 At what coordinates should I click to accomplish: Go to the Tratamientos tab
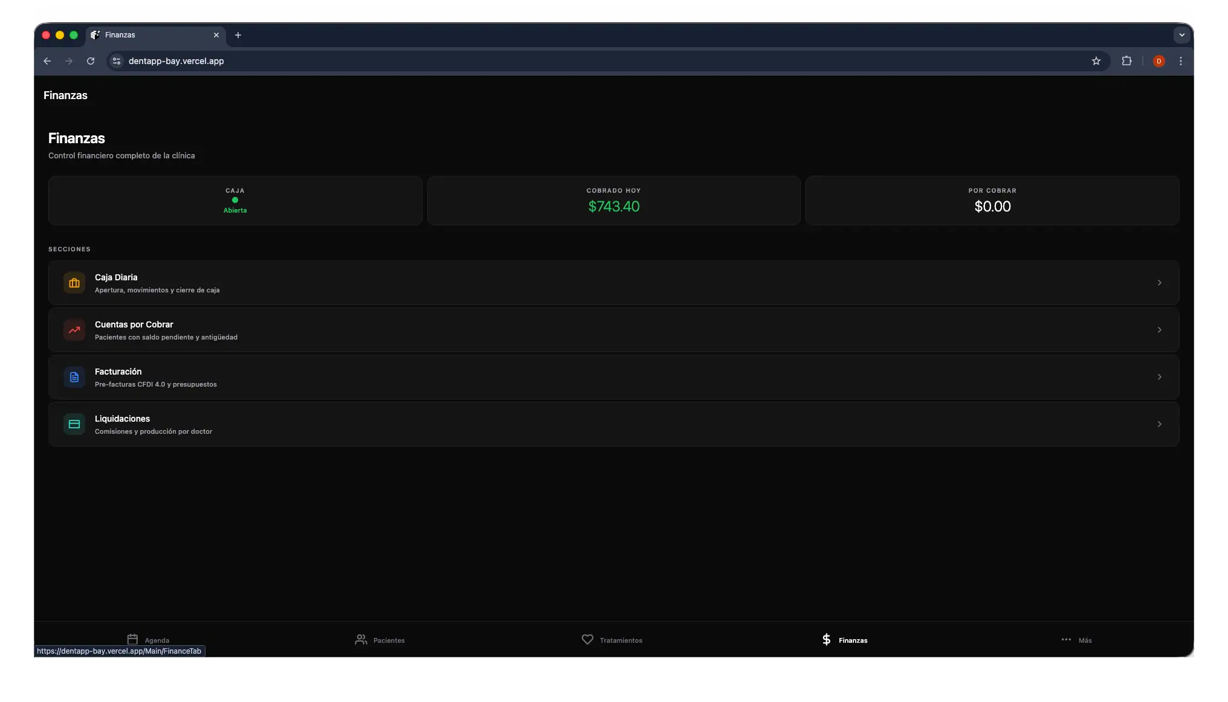point(612,640)
